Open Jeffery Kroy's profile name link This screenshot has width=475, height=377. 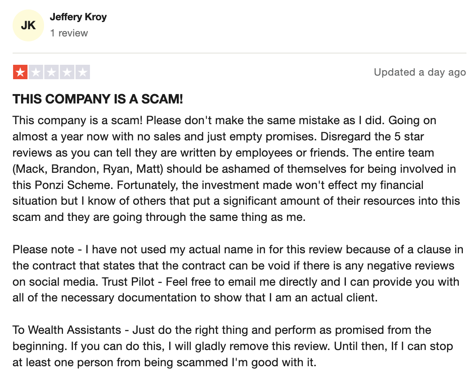pos(78,17)
